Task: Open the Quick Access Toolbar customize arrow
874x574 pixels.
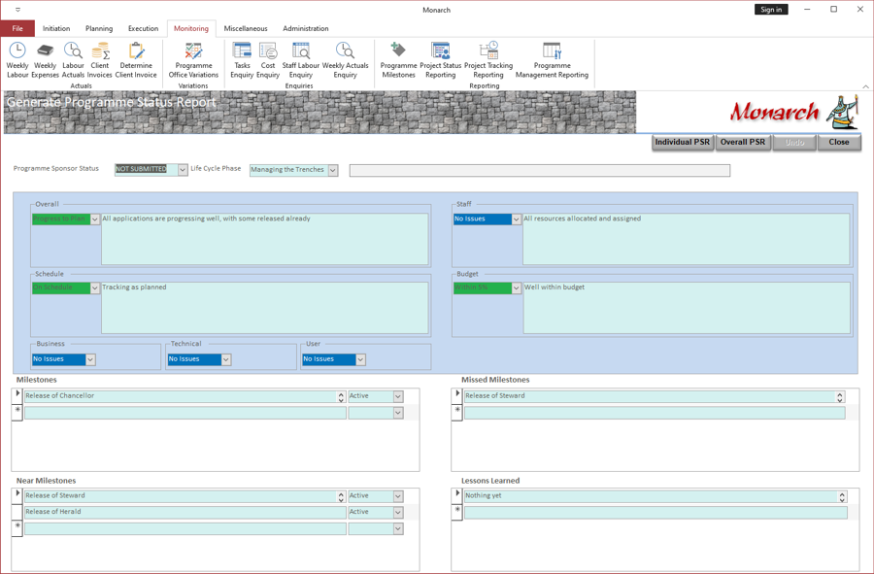Action: (17, 10)
